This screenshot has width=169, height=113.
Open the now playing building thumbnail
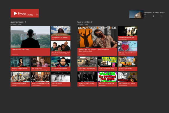(136, 14)
